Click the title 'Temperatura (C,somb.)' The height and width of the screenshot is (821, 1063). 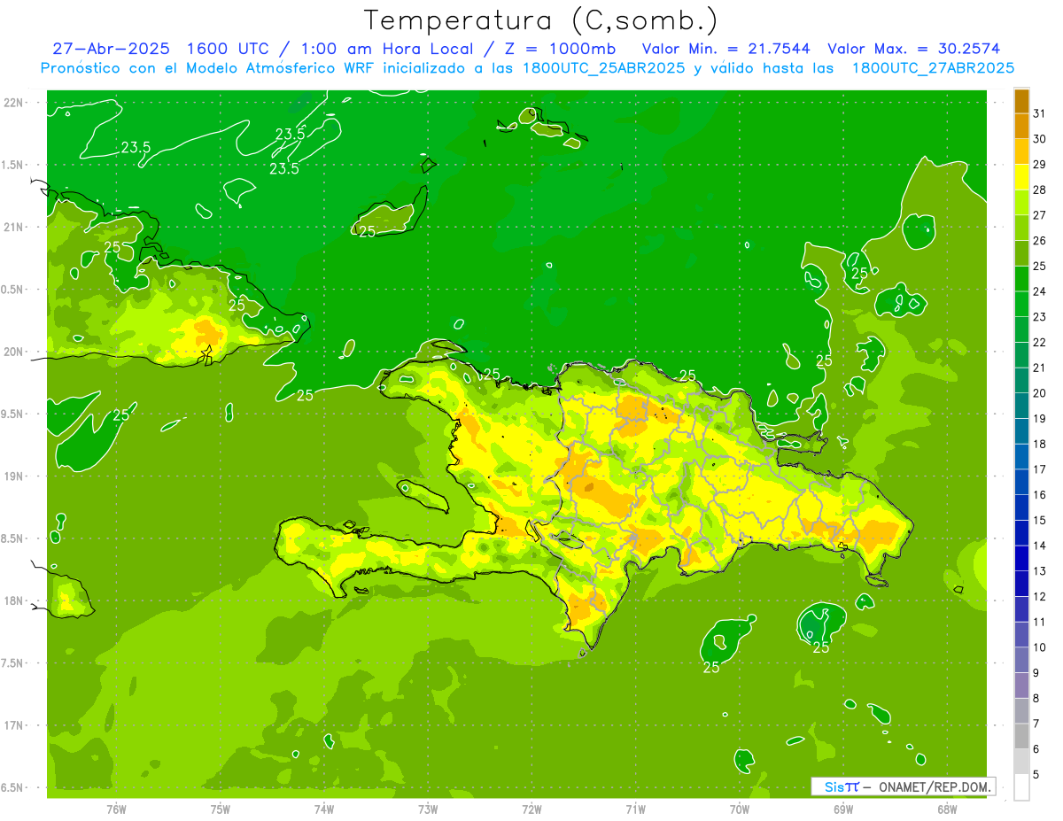(540, 20)
